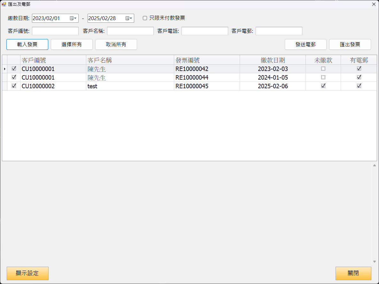Screen dimensions: 379x284
Task: Open the start date calendar picker
Action: coord(73,19)
